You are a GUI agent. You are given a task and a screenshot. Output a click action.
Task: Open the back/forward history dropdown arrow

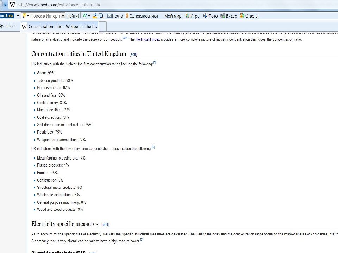click(5, 5)
